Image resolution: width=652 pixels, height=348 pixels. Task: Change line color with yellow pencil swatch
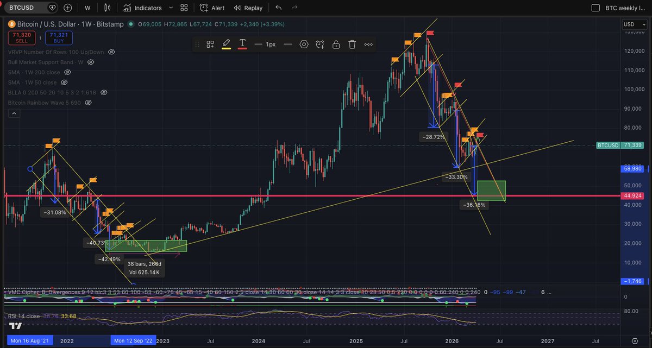[226, 45]
